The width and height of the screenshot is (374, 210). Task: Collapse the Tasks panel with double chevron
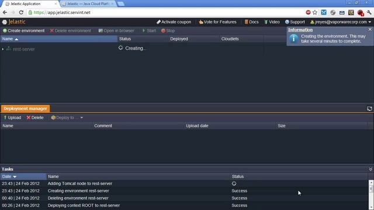pyautogui.click(x=370, y=169)
